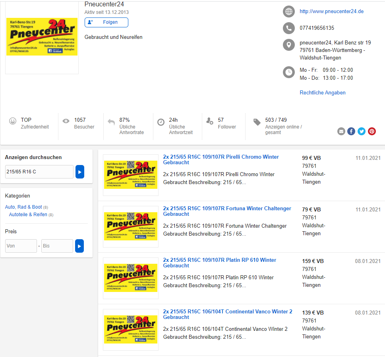Click the Platin RP 610 listing thumbnail
385x357 pixels.
(x=131, y=278)
